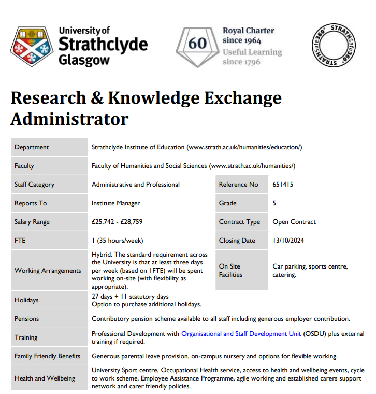Click the 'Reference No' label cell
The height and width of the screenshot is (394, 376).
(242, 185)
